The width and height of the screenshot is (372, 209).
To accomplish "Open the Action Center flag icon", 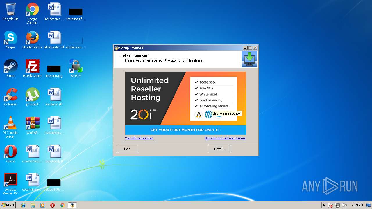I will [330, 205].
